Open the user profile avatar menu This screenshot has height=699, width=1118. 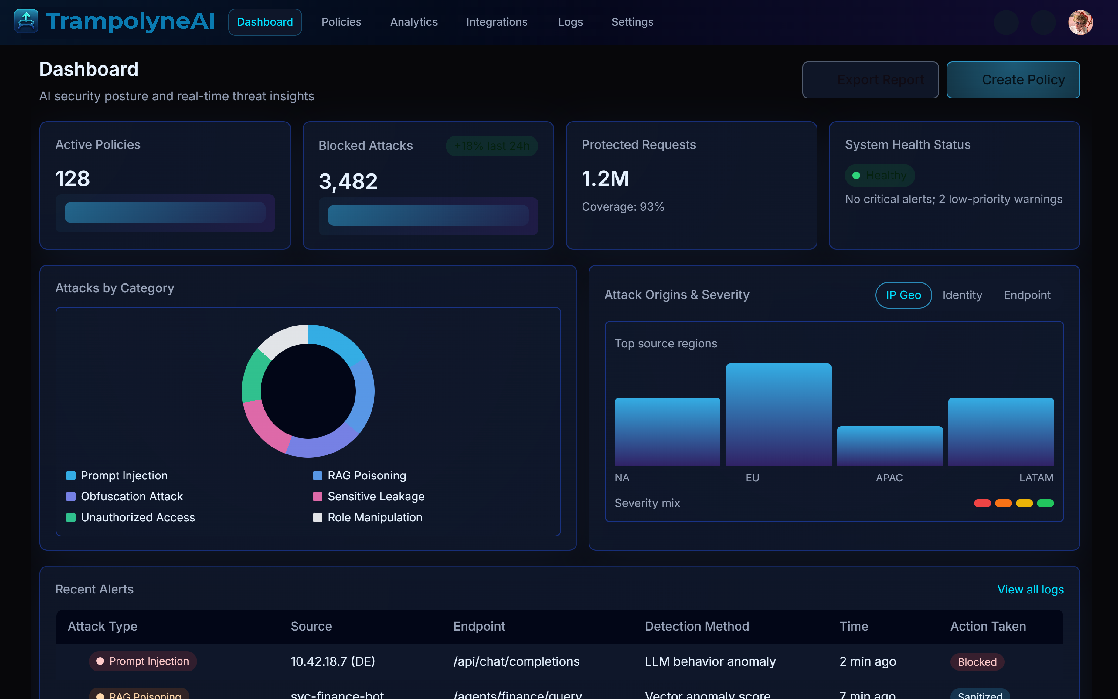pyautogui.click(x=1080, y=22)
